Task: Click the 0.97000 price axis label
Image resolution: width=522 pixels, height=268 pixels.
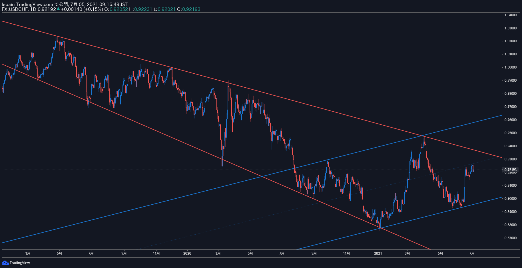Action: 511,107
